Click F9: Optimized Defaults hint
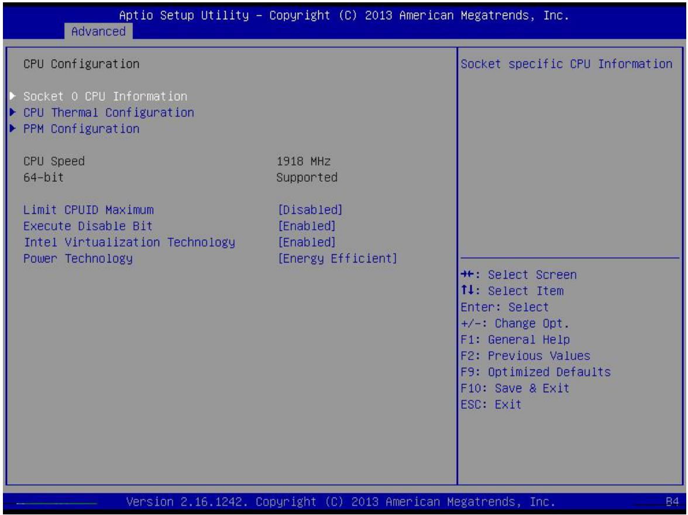Image resolution: width=688 pixels, height=515 pixels. pyautogui.click(x=535, y=372)
